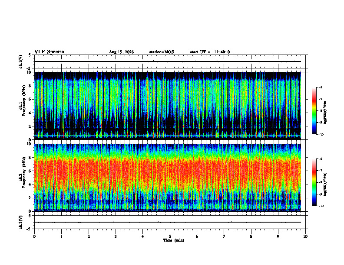
Task: Select the start UT 11:40:0 text
Action: click(210, 52)
